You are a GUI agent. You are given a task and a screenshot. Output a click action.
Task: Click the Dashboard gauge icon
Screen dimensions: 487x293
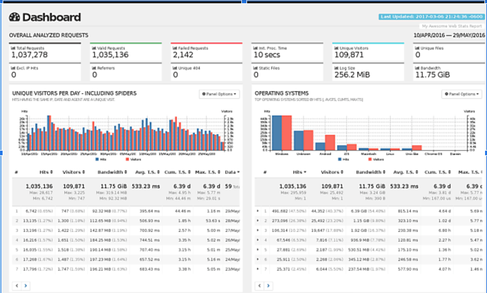tap(15, 17)
